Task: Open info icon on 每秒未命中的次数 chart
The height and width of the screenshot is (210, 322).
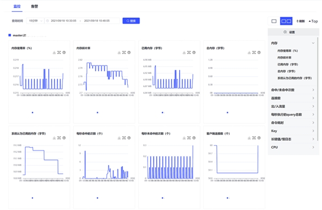Action: (194, 138)
